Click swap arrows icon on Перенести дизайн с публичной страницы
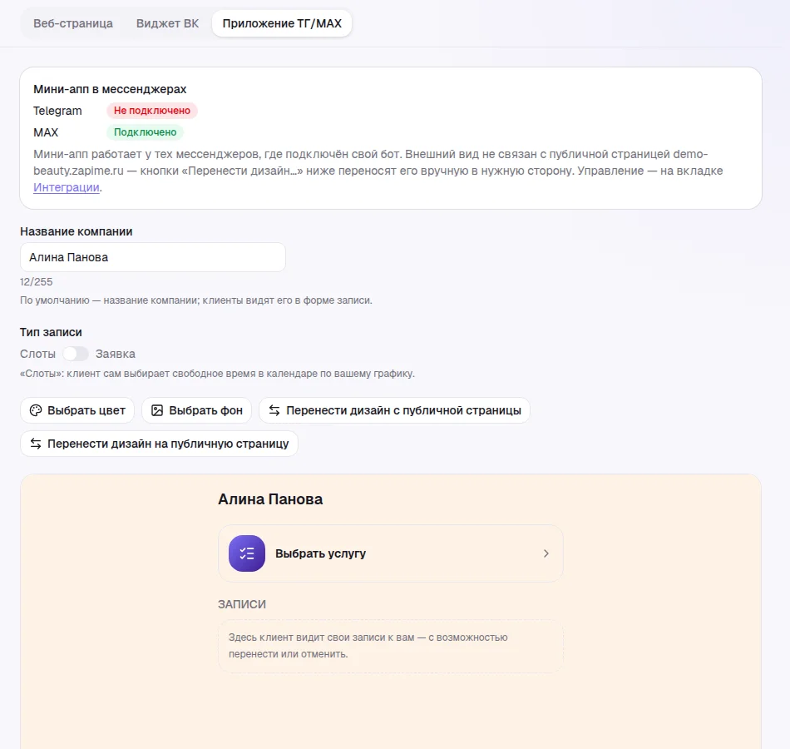790x749 pixels. click(274, 410)
